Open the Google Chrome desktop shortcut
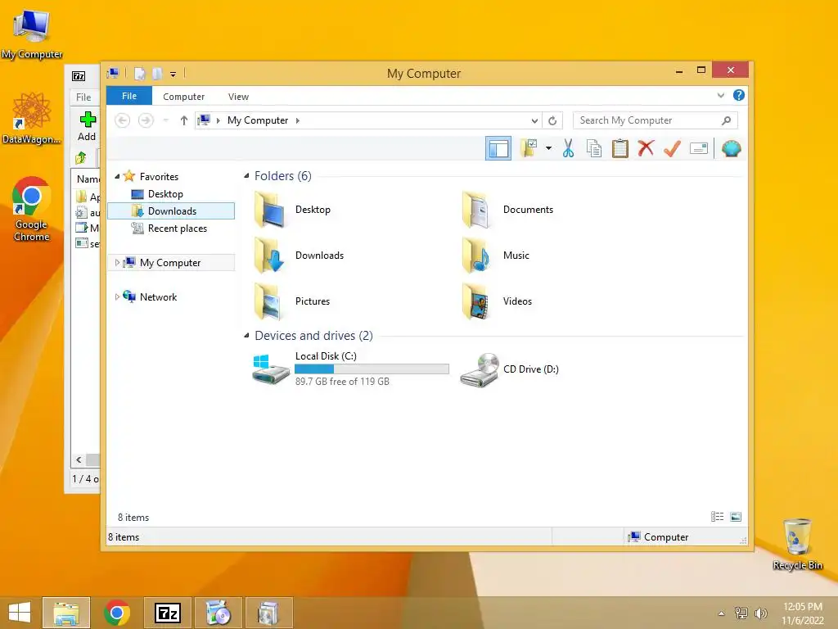Screen dimensions: 838x629 pos(32,209)
